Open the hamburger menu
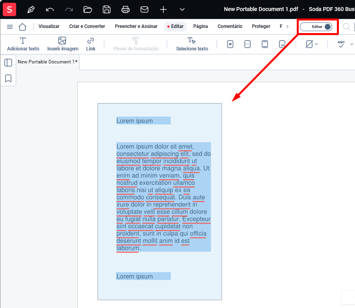The height and width of the screenshot is (308, 355). tap(10, 27)
